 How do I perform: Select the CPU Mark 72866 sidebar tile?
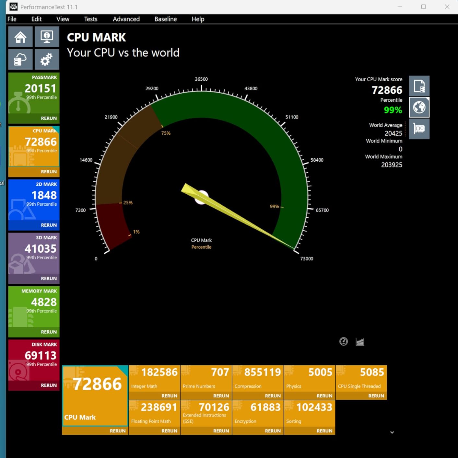pos(34,146)
